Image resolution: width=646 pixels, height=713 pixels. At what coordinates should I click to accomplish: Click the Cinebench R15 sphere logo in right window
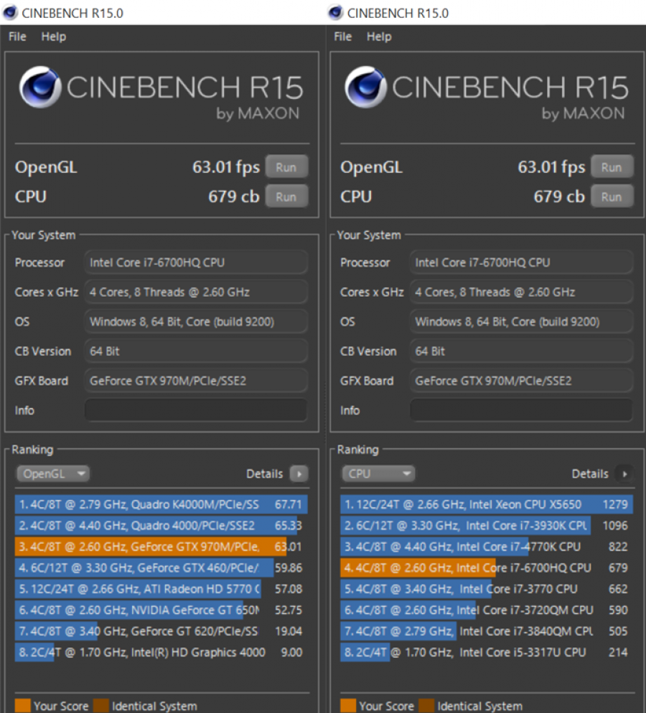365,87
